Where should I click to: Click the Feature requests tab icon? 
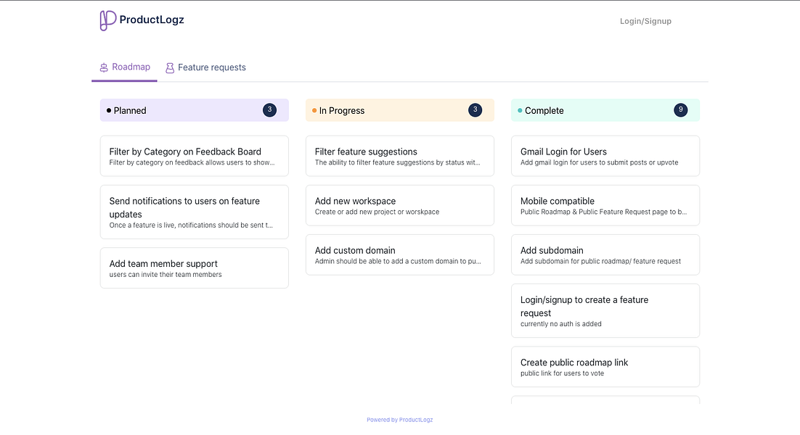click(170, 67)
